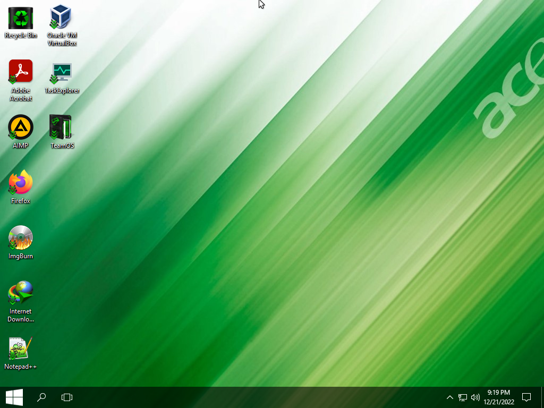The image size is (544, 408).
Task: Open taskbar Search
Action: tap(41, 397)
